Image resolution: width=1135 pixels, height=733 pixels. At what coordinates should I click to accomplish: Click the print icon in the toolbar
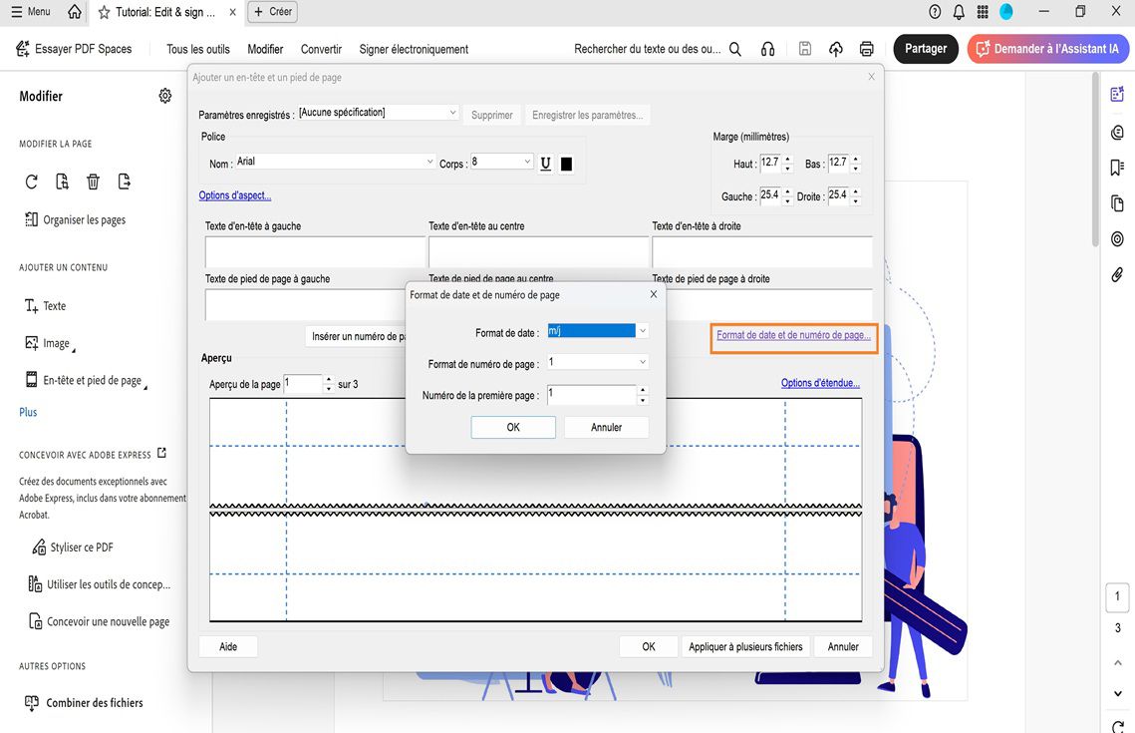[x=866, y=48]
